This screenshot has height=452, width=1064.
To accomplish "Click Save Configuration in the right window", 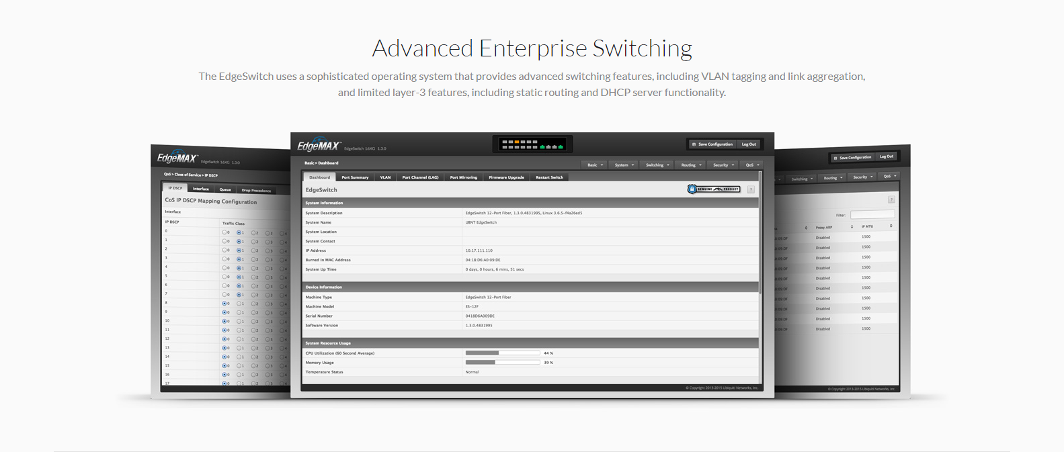I will (852, 158).
